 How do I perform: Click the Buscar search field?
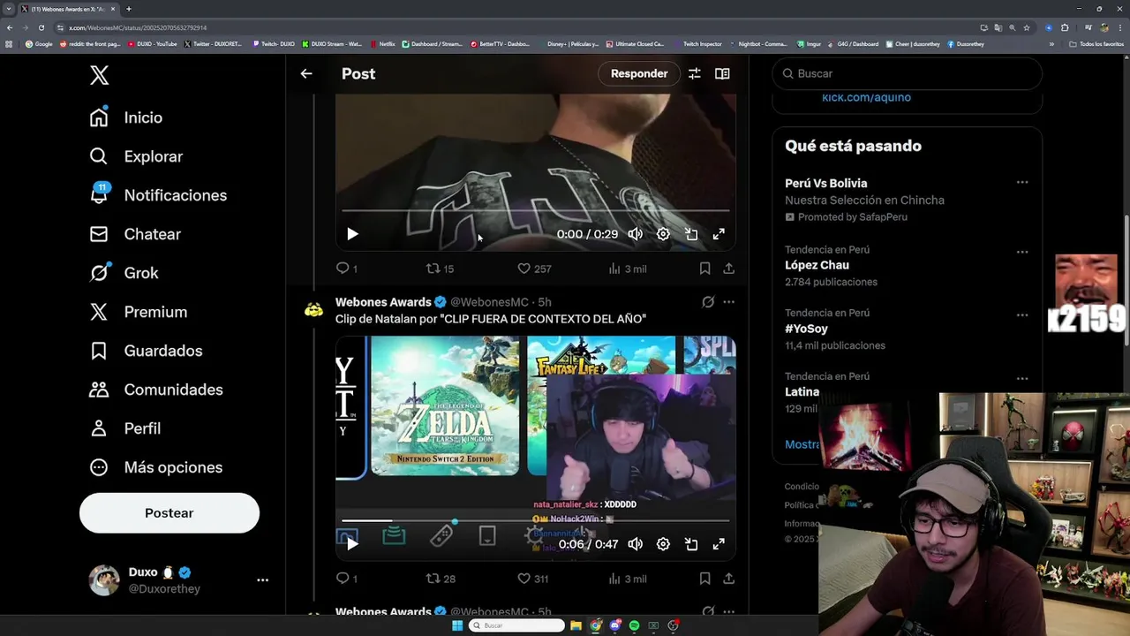(908, 73)
